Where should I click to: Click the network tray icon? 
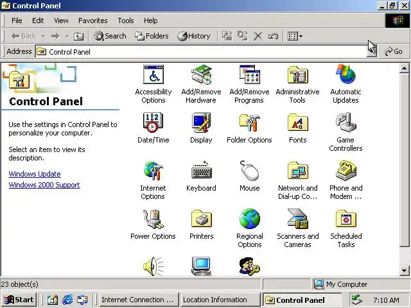pyautogui.click(x=357, y=300)
